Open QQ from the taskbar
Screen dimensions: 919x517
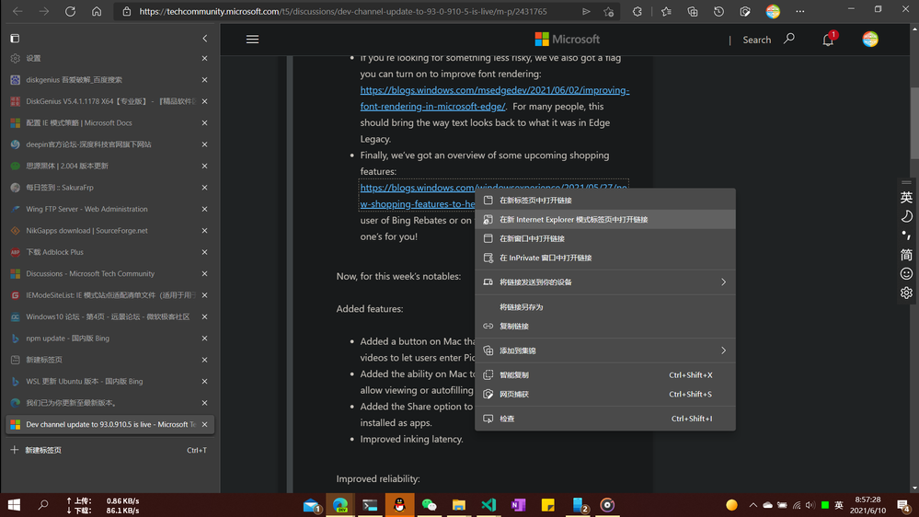(400, 505)
